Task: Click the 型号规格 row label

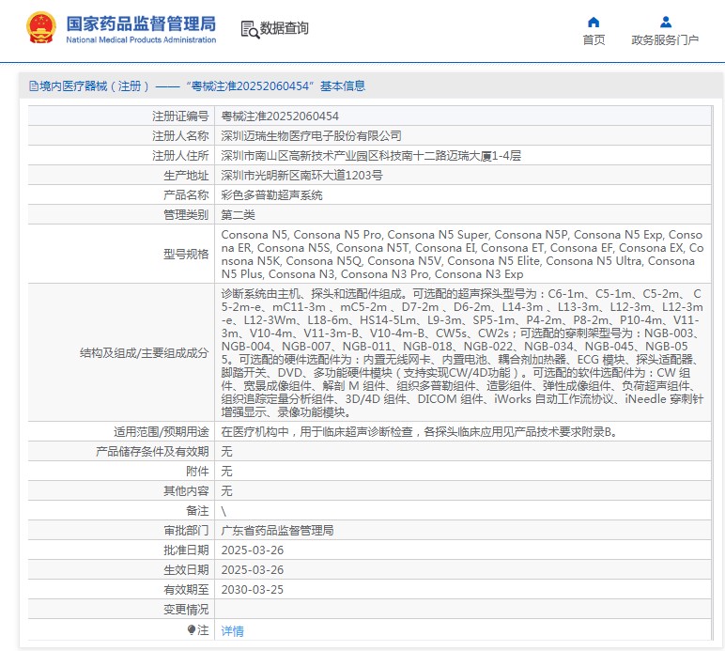Action: [x=185, y=255]
